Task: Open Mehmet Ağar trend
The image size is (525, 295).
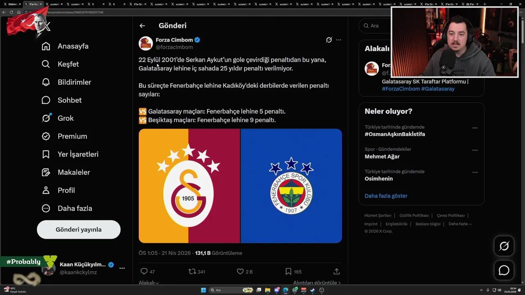Action: 382,157
